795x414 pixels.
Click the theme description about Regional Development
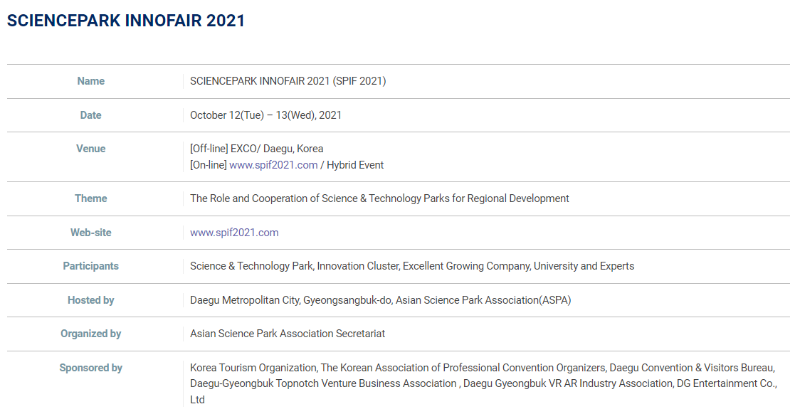(379, 198)
